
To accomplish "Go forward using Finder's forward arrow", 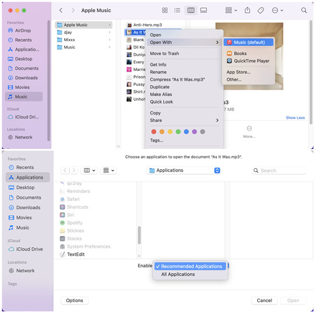I will 73,10.
